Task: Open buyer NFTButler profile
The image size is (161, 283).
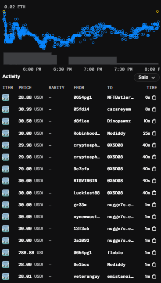Action: 121,97
